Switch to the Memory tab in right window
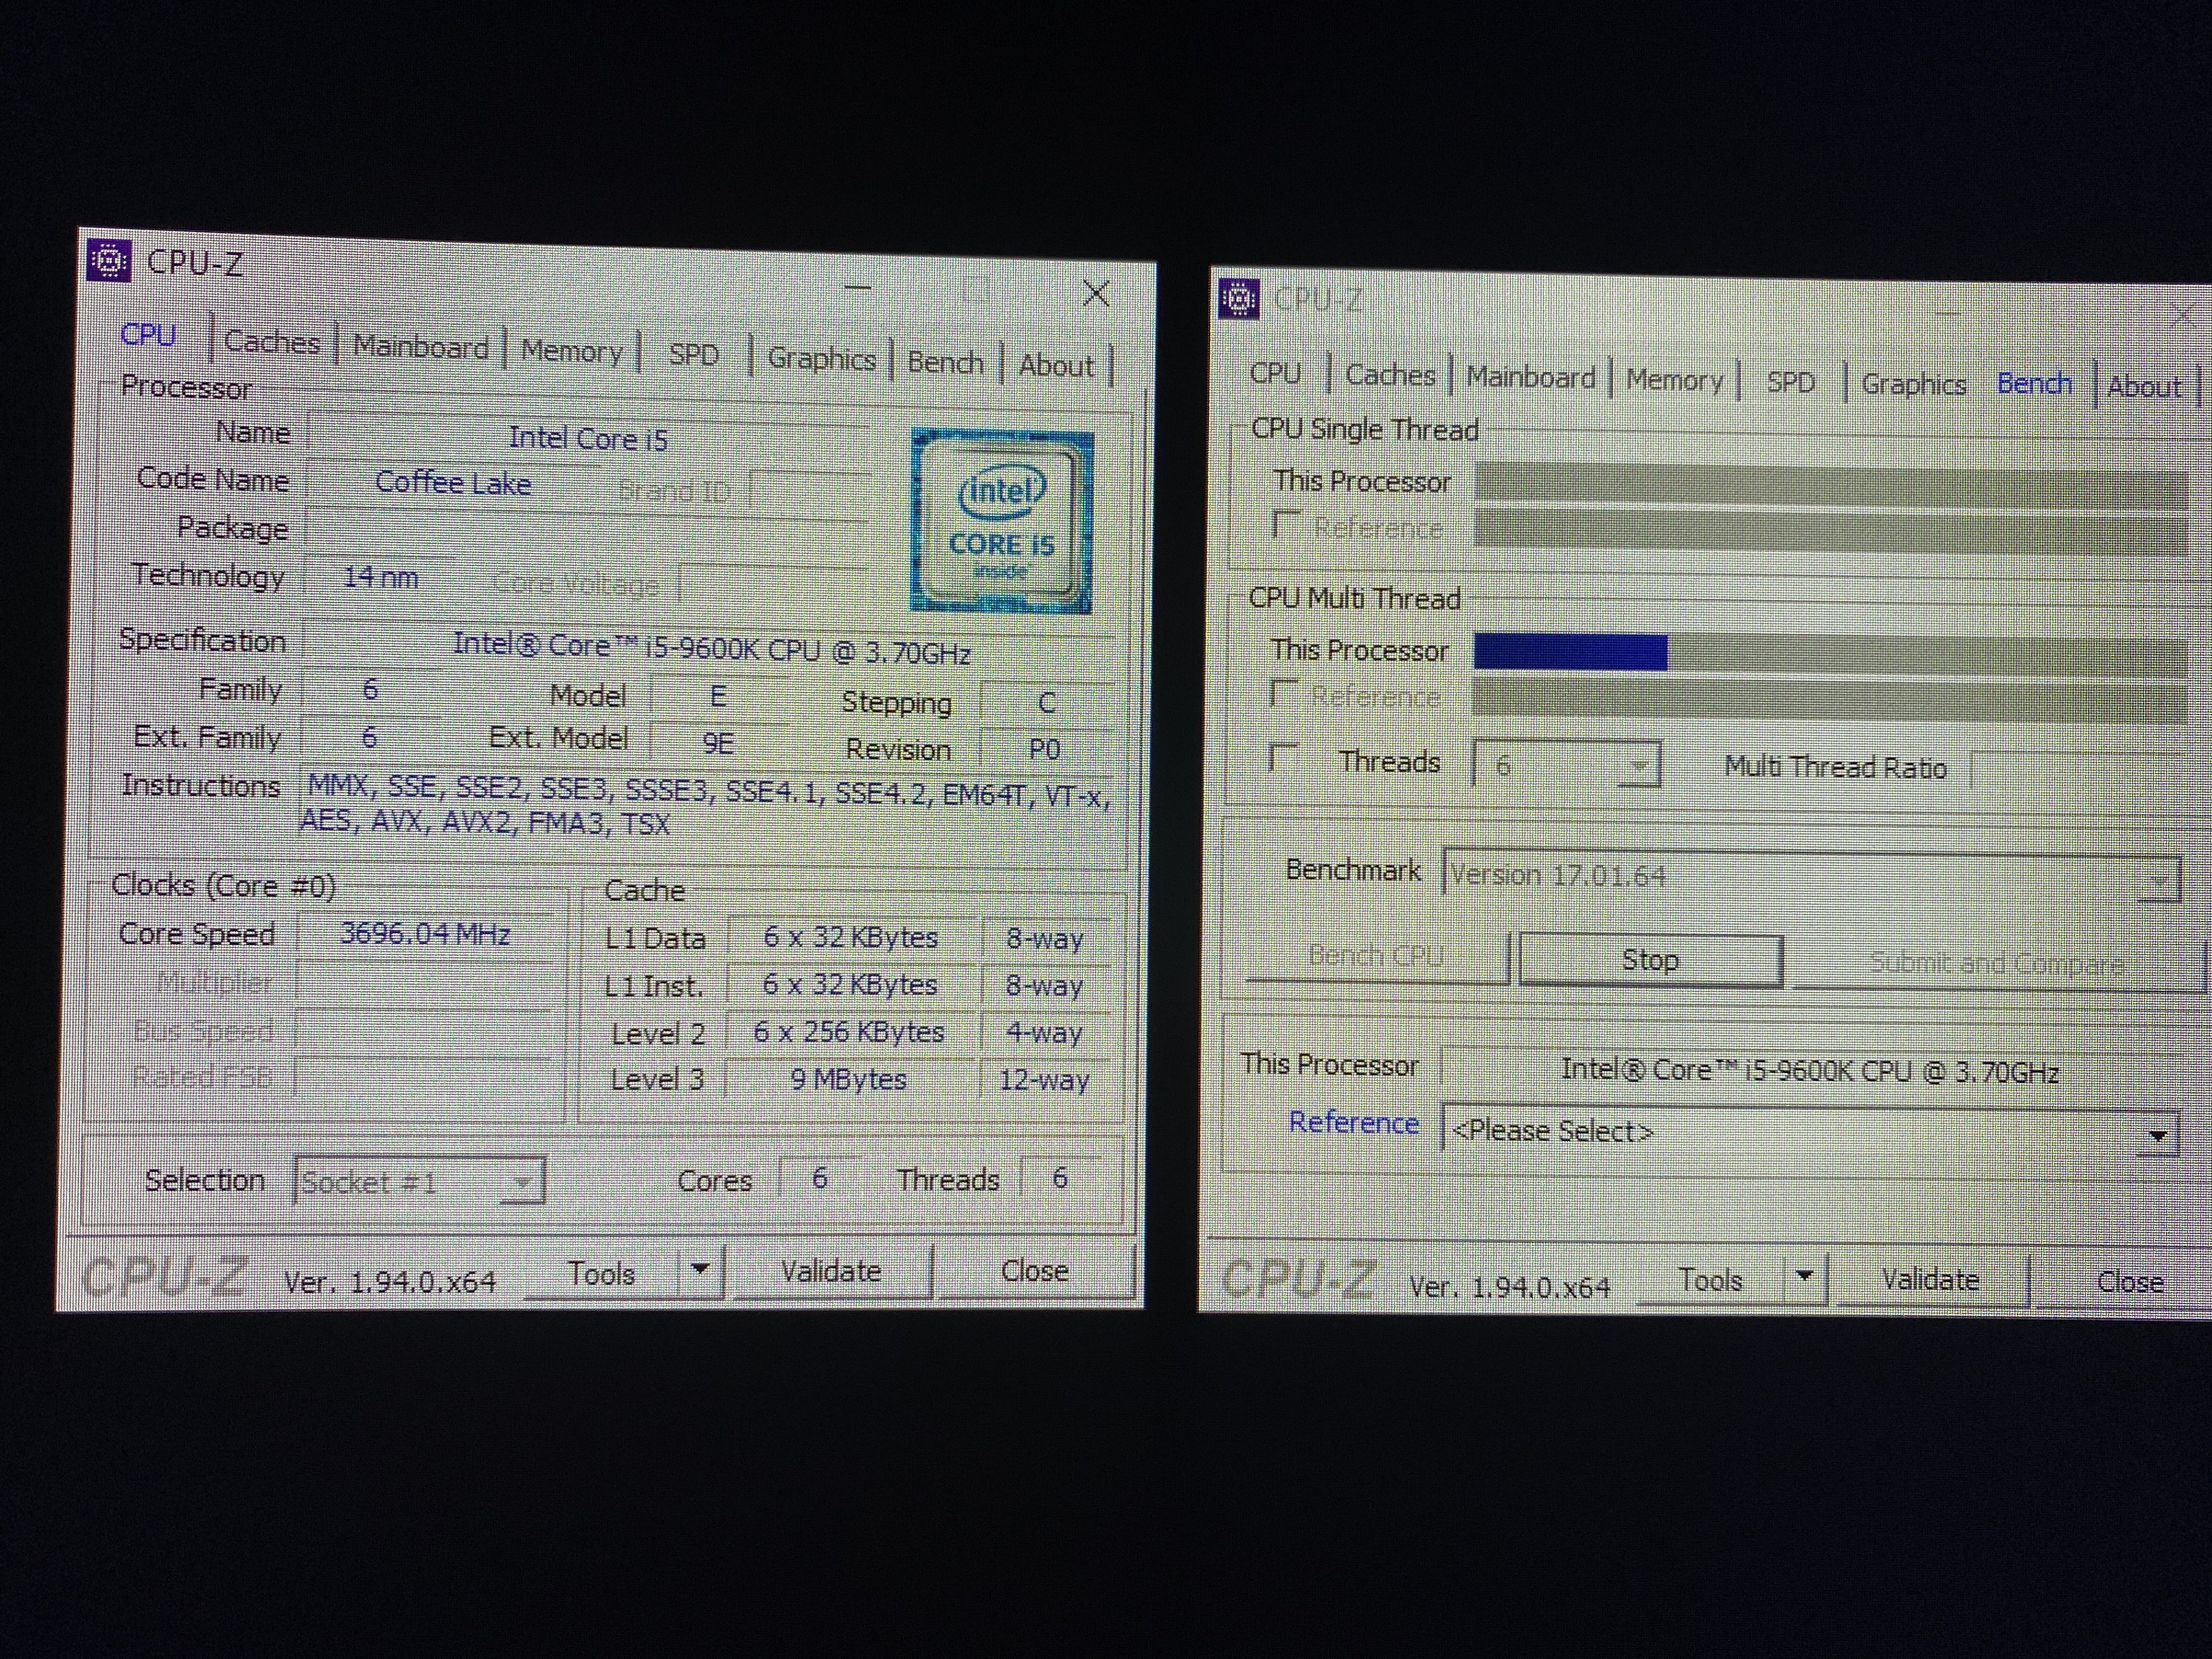The width and height of the screenshot is (2212, 1659). pos(1674,380)
